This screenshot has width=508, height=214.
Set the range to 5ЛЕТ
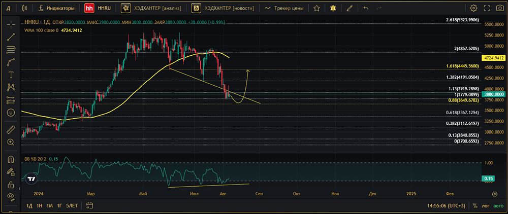(x=72, y=205)
